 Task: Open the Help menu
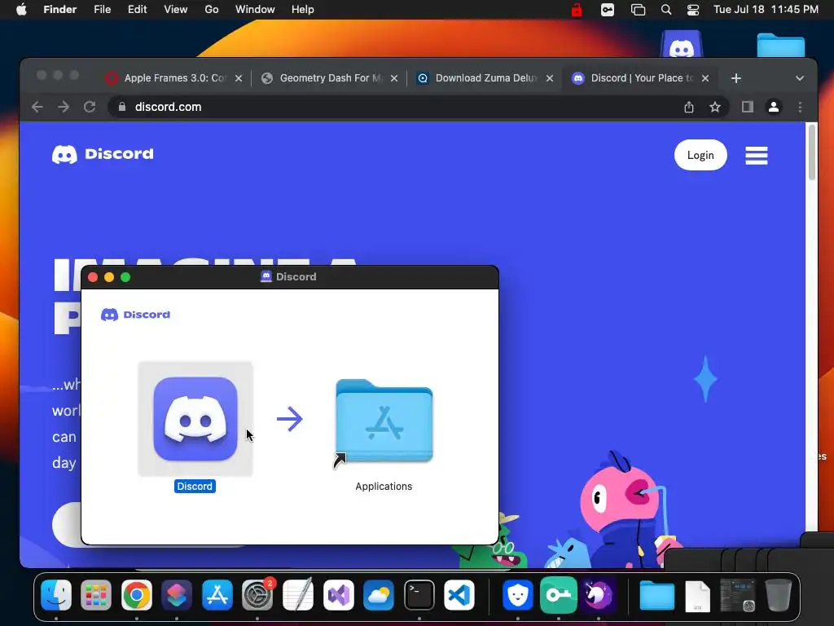pos(303,10)
